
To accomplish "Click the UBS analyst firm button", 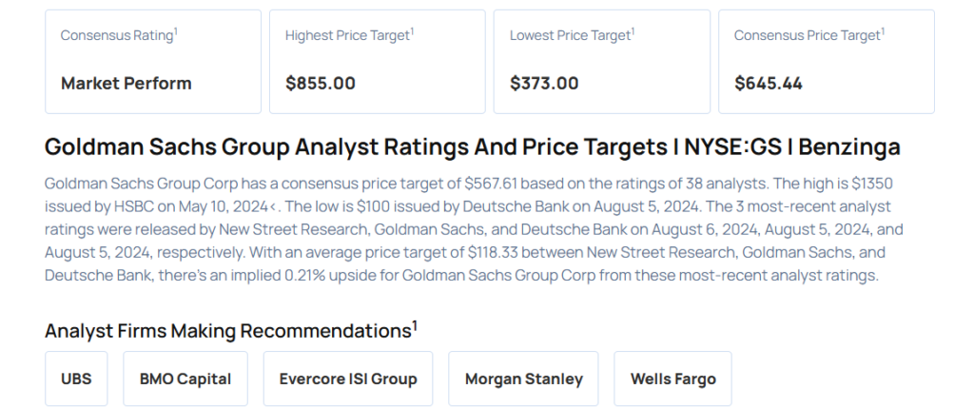I will point(76,379).
